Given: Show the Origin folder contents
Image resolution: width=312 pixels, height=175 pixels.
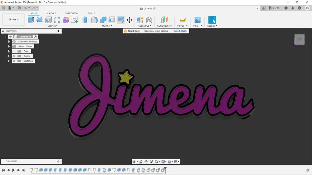Looking at the screenshot, I should coord(9,51).
